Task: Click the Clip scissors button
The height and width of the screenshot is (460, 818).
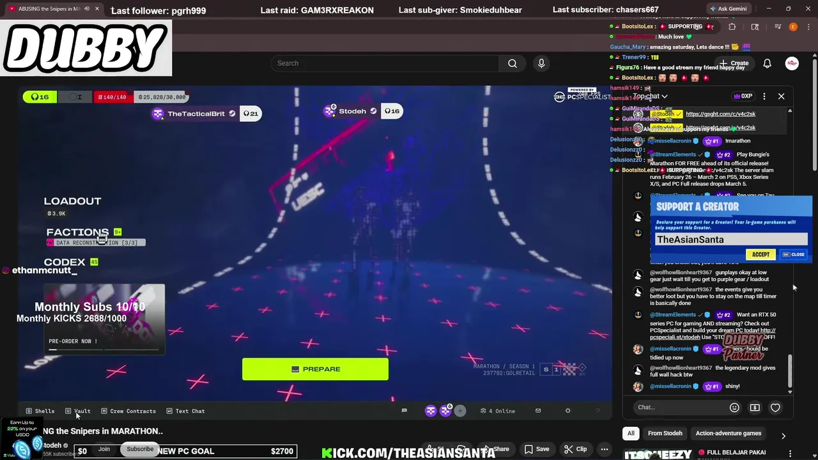Action: pos(575,449)
